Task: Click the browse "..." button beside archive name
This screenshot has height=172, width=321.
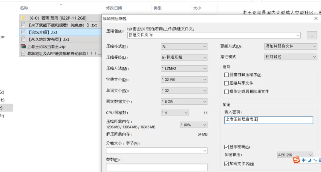Action: pyautogui.click(x=311, y=36)
